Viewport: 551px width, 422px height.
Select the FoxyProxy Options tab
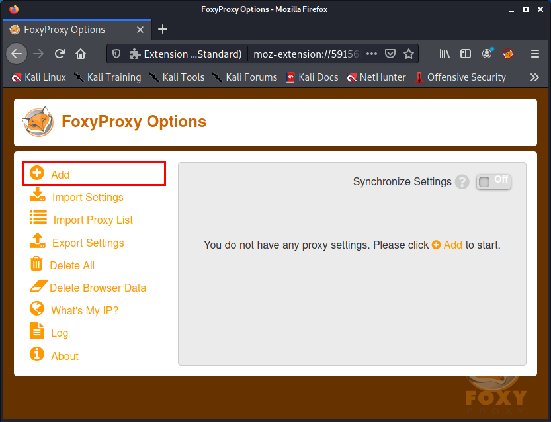[77, 30]
